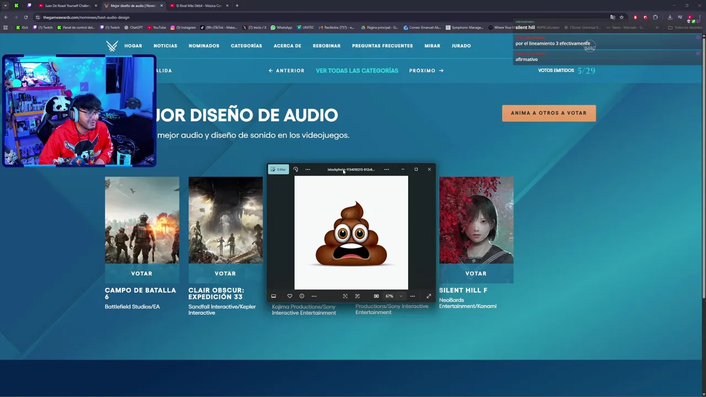Vote for Clair Obscur: Expedición 33

[x=225, y=273]
